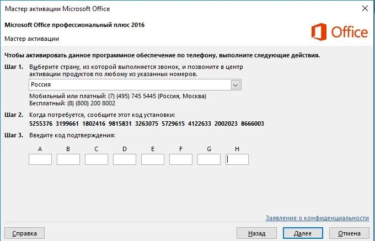Select installation code group 8666003
Image resolution: width=375 pixels, height=241 pixels.
253,124
